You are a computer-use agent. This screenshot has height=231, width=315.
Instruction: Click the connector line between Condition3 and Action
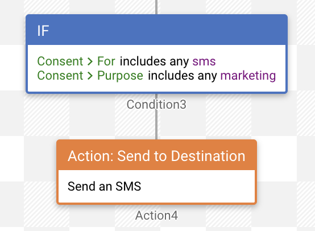coord(156,125)
